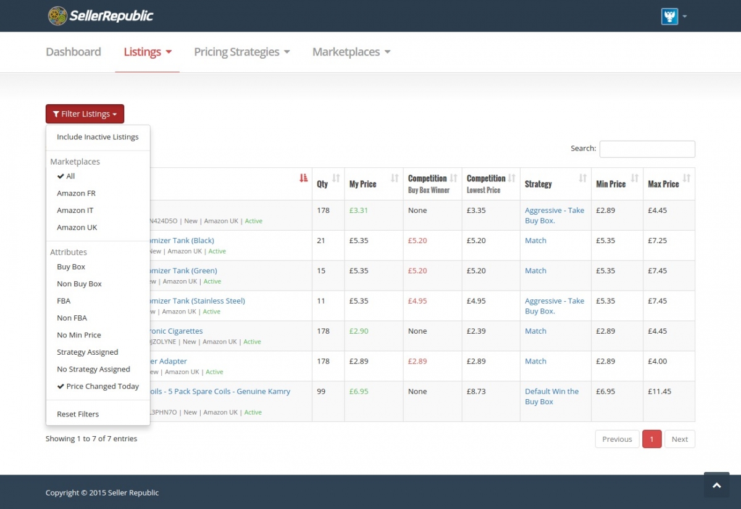The height and width of the screenshot is (509, 741).
Task: Collapse the Filter Listings dropdown
Action: point(85,114)
